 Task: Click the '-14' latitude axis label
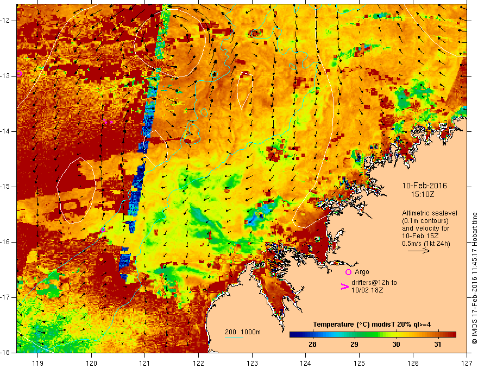click(5, 131)
